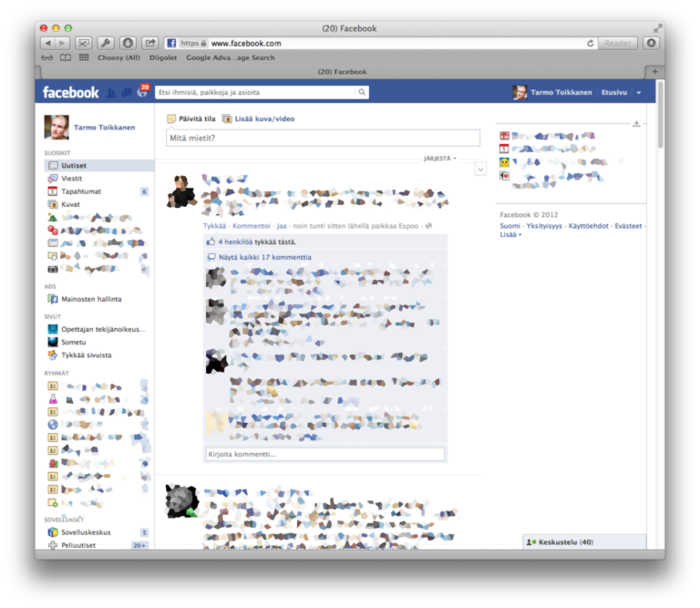The width and height of the screenshot is (700, 608).
Task: Open notifications globe showing 20
Action: (143, 91)
